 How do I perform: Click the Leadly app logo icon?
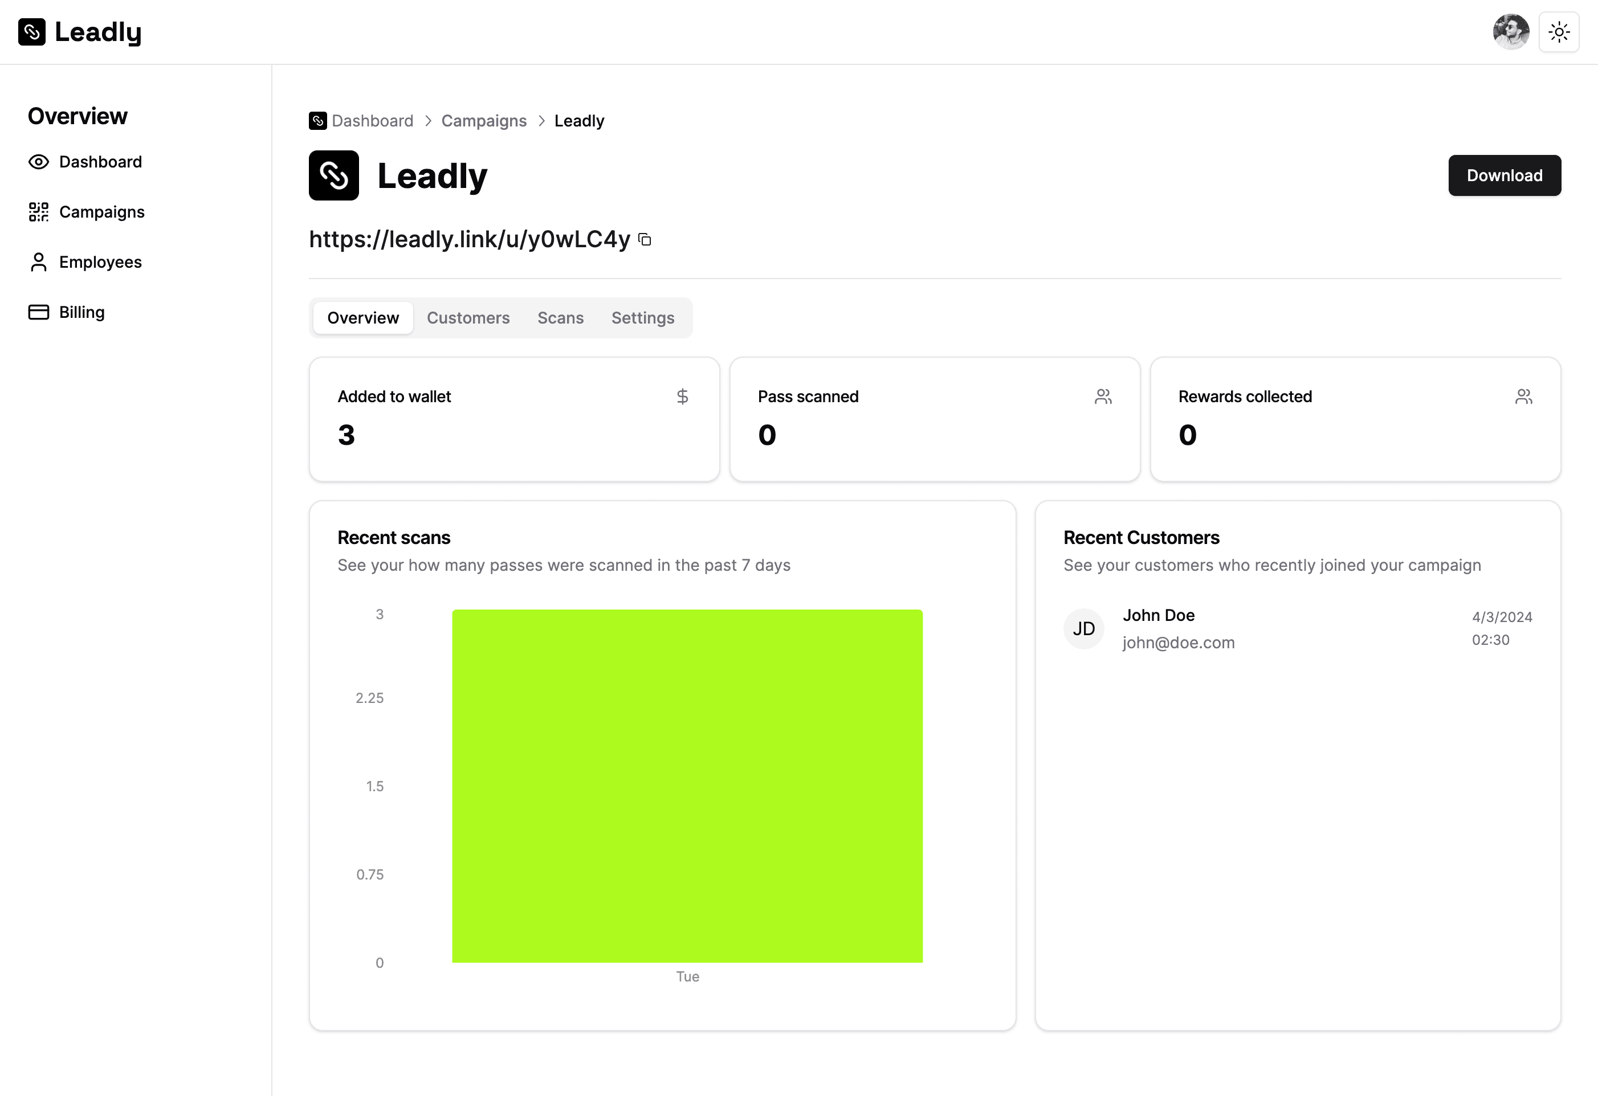pyautogui.click(x=31, y=30)
